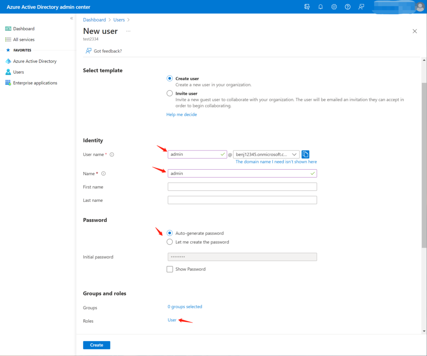
Task: Choose Auto-generate password option
Action: tap(170, 233)
